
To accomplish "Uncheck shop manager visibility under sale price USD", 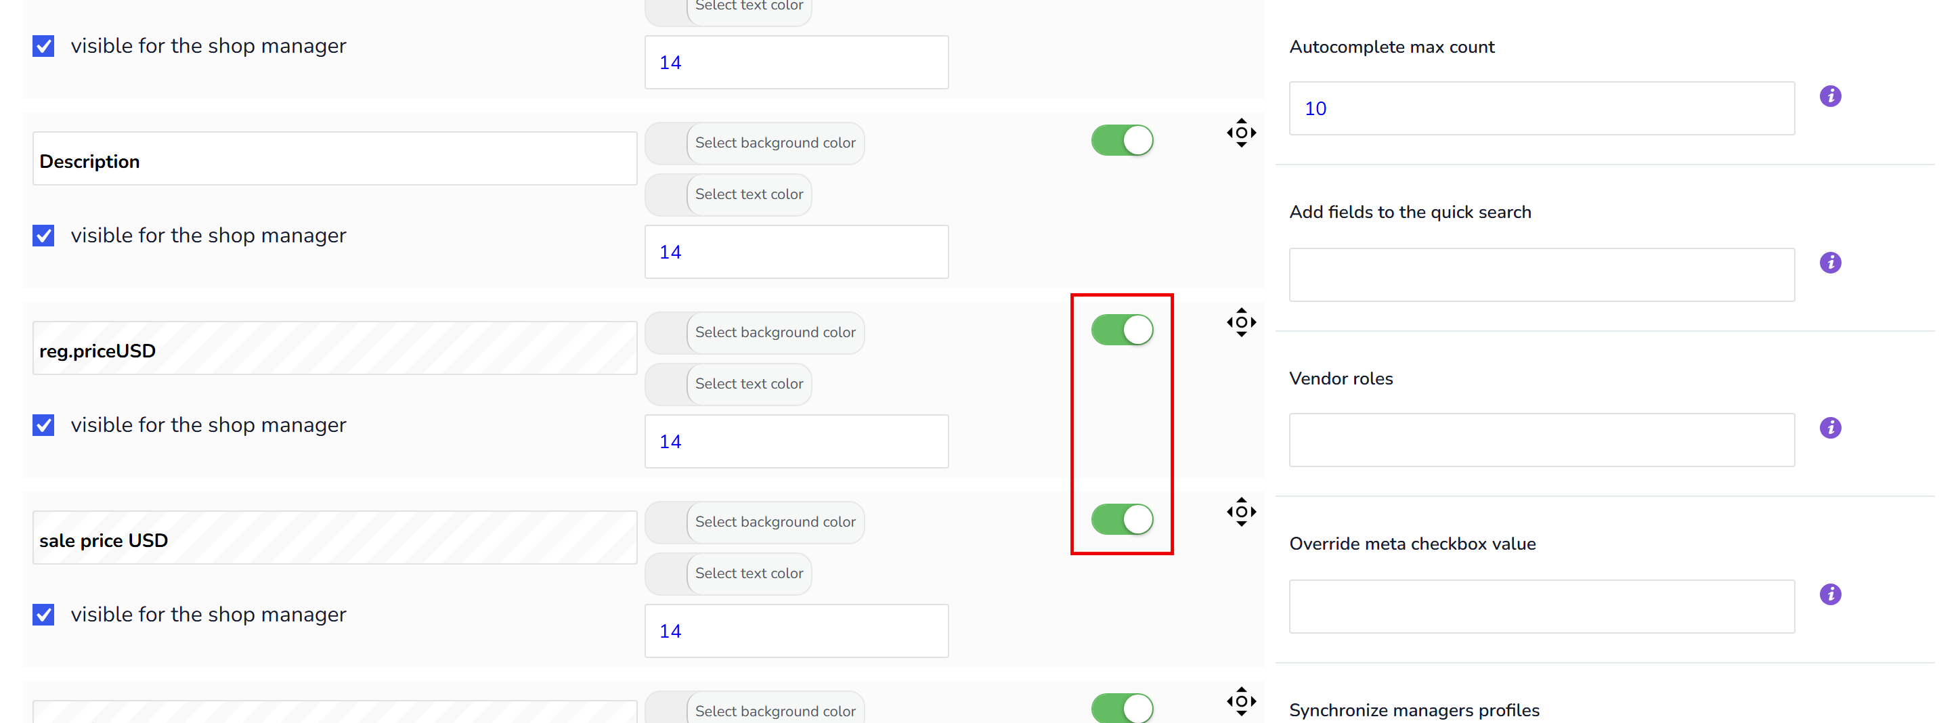I will [43, 614].
